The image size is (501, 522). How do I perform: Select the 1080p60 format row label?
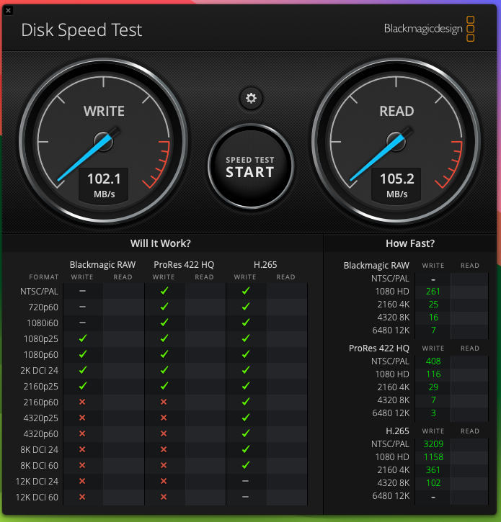pos(40,354)
